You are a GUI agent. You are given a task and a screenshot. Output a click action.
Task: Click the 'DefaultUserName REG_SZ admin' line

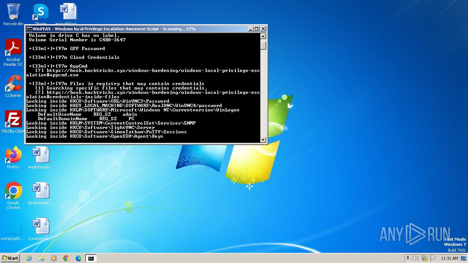click(87, 114)
